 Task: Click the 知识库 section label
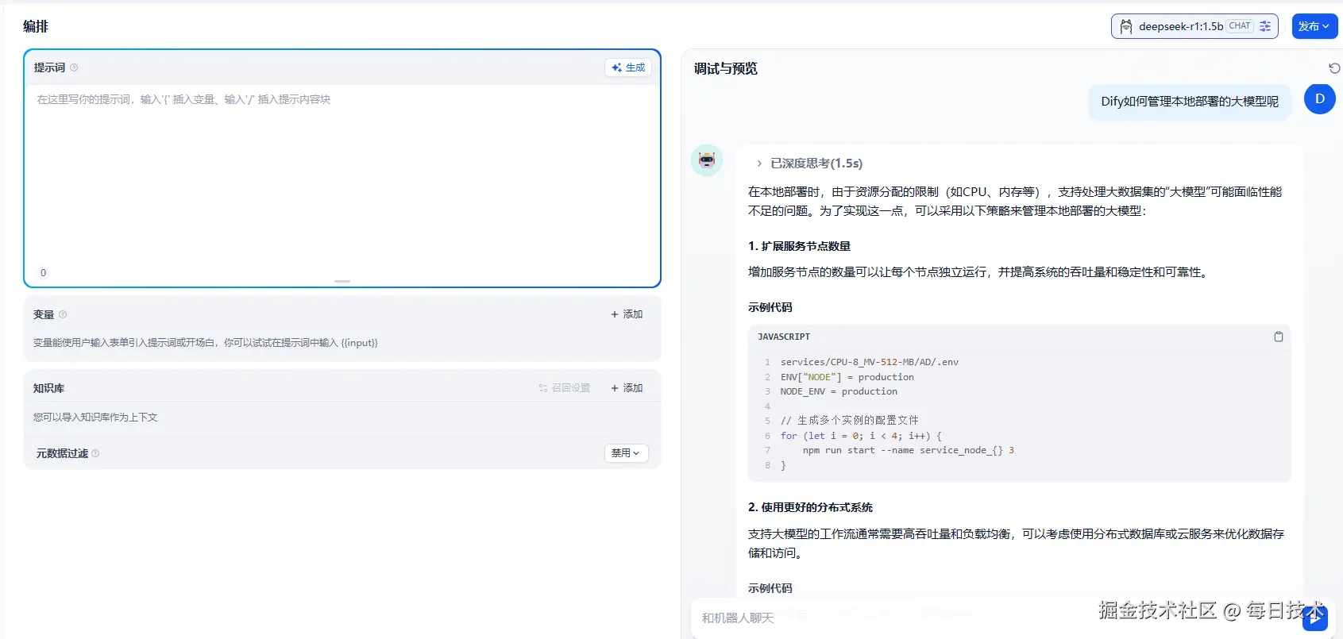(x=49, y=388)
